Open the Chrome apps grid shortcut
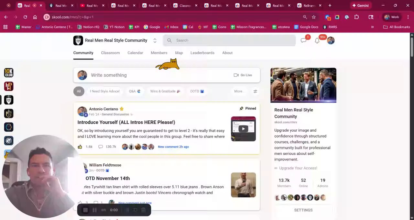 click(x=5, y=27)
